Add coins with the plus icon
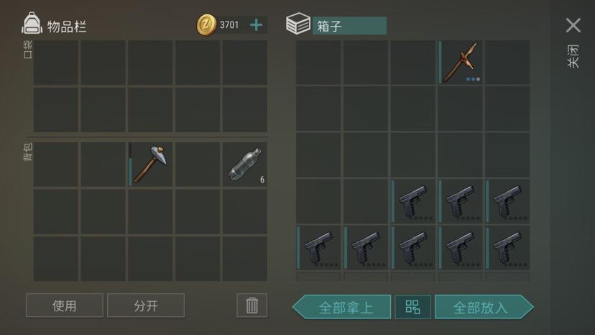The image size is (595, 335). click(x=256, y=25)
